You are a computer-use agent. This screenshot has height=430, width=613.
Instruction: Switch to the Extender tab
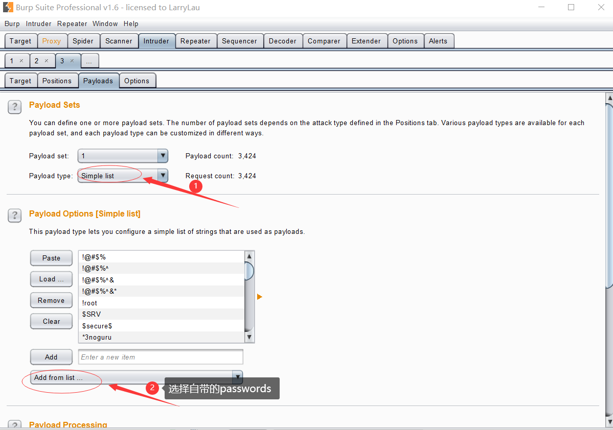(366, 41)
